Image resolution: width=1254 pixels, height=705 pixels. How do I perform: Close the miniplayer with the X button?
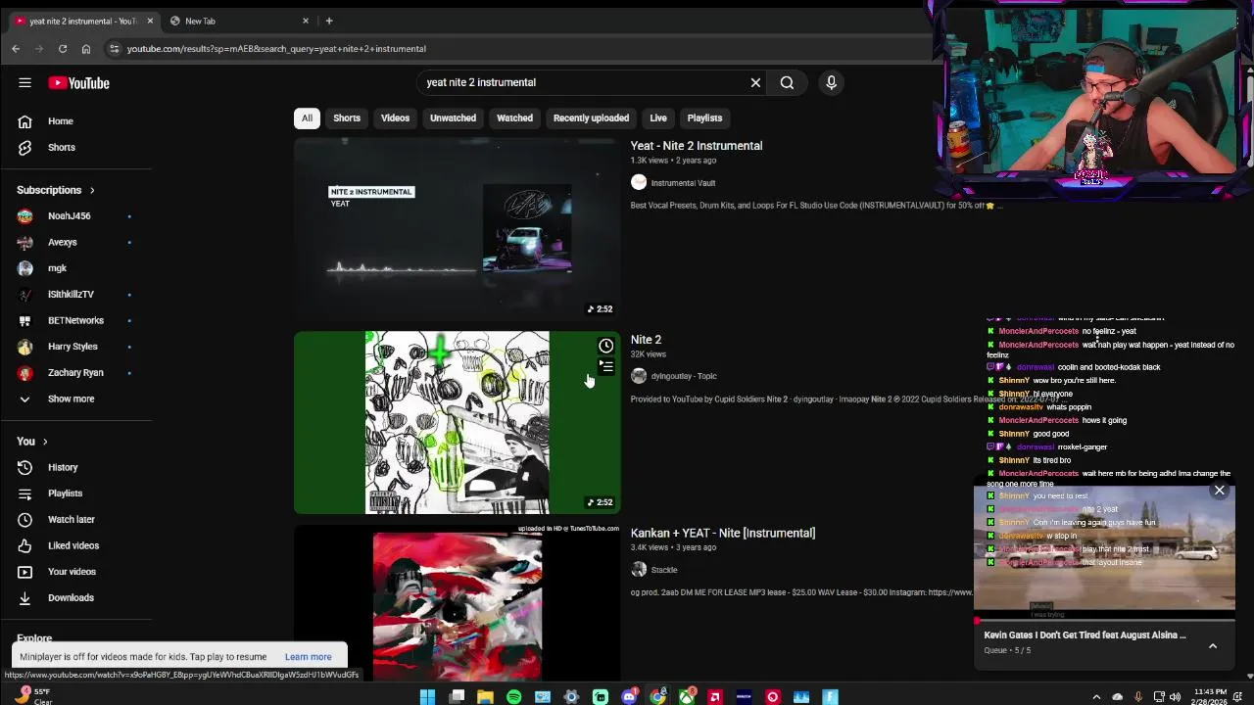(x=1220, y=490)
